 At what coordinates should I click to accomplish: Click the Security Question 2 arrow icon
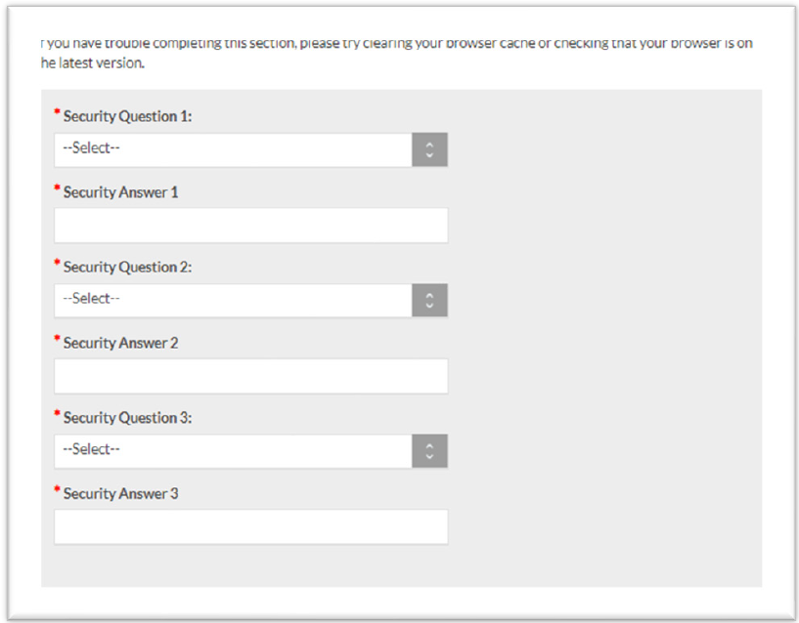coord(429,300)
